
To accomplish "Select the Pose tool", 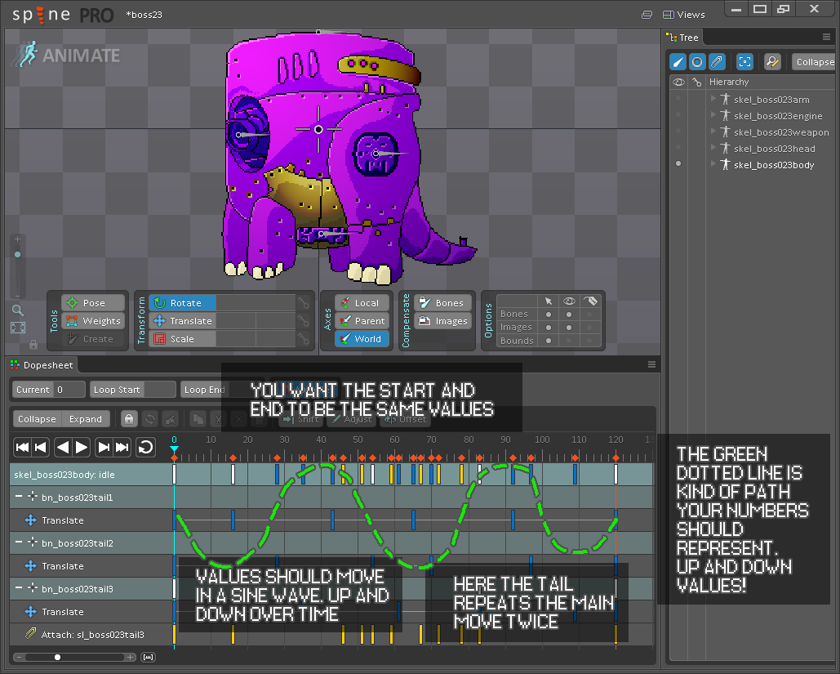I will tap(93, 303).
